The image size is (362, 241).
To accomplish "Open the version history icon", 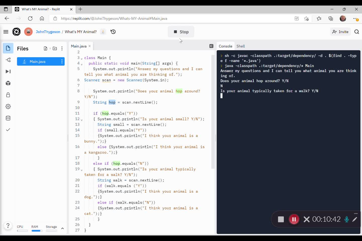I will pos(113,32).
